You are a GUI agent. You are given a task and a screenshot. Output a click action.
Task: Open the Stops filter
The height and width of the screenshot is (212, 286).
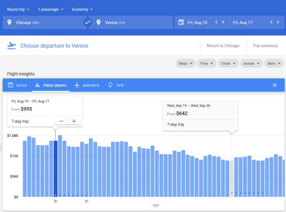[185, 63]
